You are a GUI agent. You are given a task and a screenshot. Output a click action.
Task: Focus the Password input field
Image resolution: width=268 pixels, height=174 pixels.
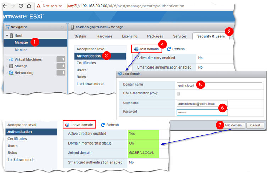[202, 112]
